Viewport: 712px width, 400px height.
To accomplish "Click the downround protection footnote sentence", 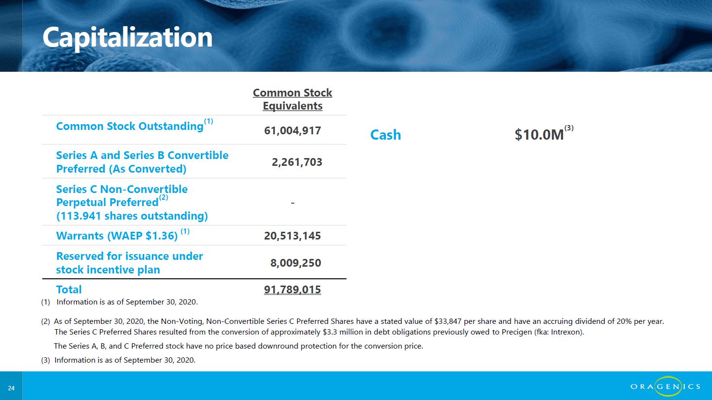I will [238, 346].
